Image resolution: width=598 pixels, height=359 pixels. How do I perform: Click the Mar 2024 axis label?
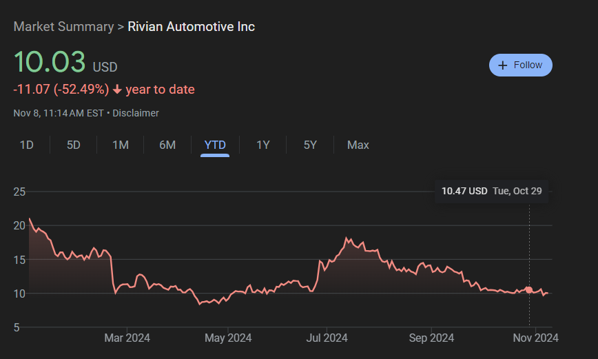(127, 338)
